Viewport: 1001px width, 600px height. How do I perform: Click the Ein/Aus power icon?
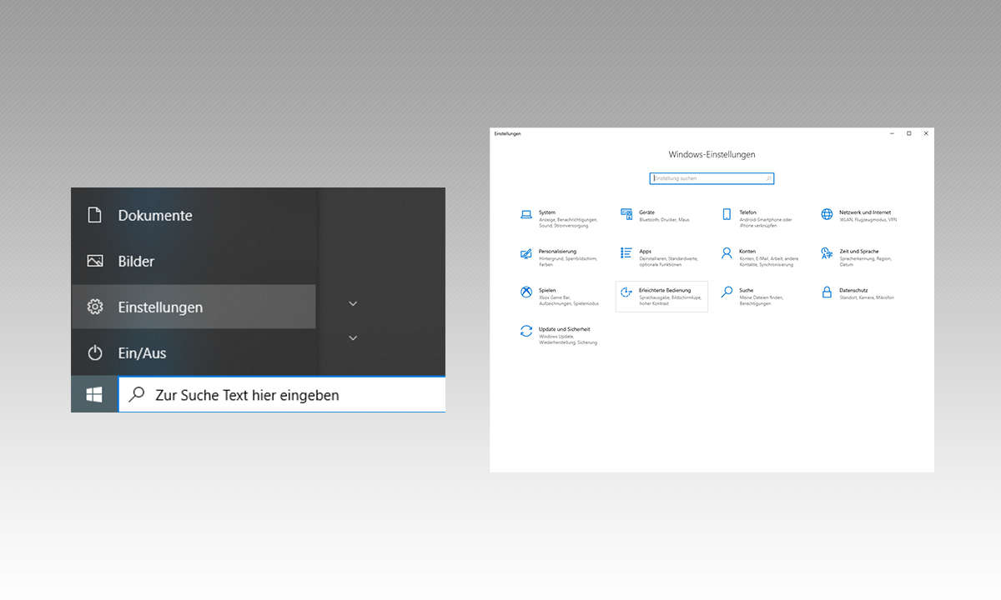coord(94,352)
